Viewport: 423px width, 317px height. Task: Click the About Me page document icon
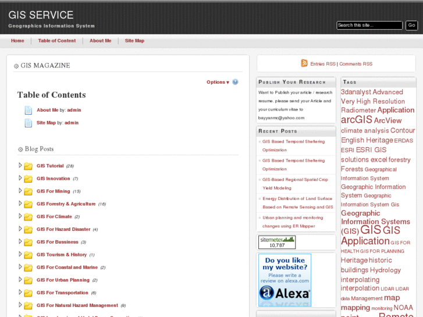pos(29,110)
